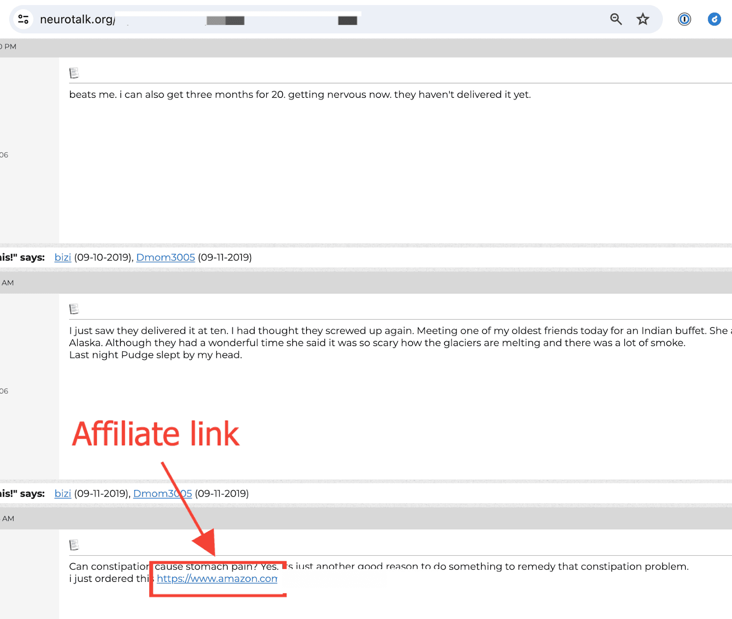Click the blue circular extension icon
The width and height of the screenshot is (732, 619).
pyautogui.click(x=714, y=19)
